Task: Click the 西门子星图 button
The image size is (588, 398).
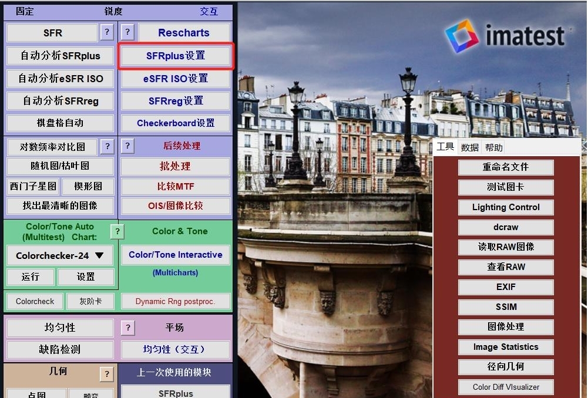Action: pyautogui.click(x=33, y=186)
